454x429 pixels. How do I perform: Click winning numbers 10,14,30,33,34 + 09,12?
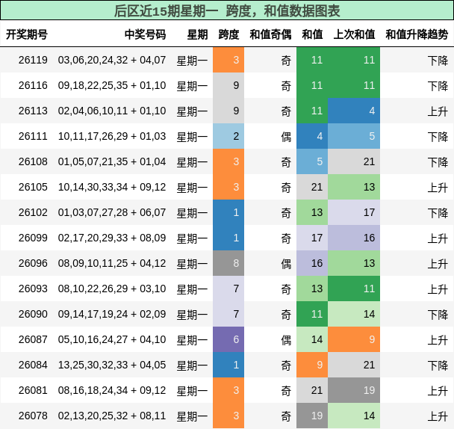coord(112,187)
